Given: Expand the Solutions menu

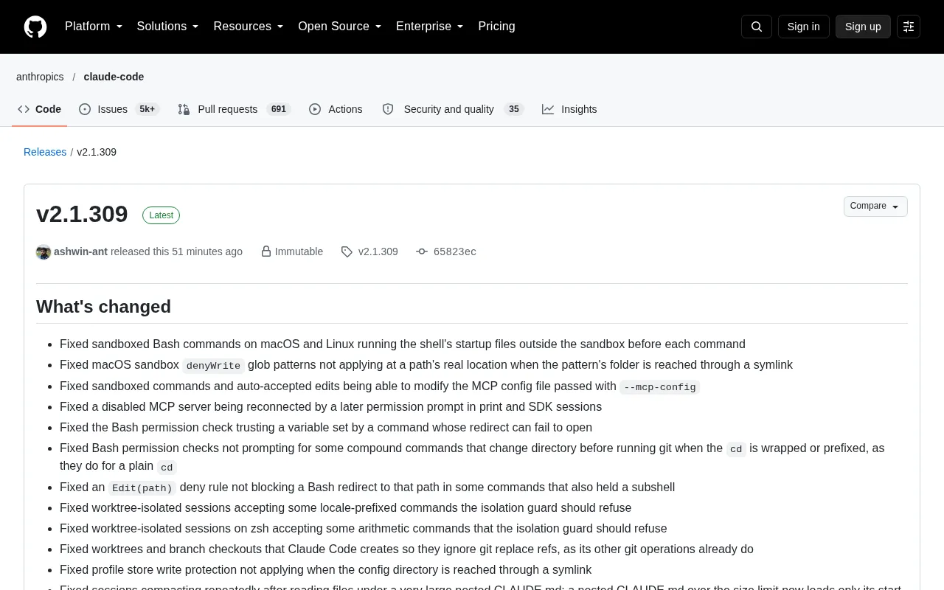Looking at the screenshot, I should click(x=168, y=27).
